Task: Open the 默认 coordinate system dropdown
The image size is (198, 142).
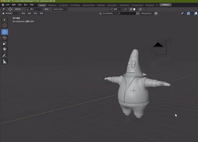Action: point(34,9)
